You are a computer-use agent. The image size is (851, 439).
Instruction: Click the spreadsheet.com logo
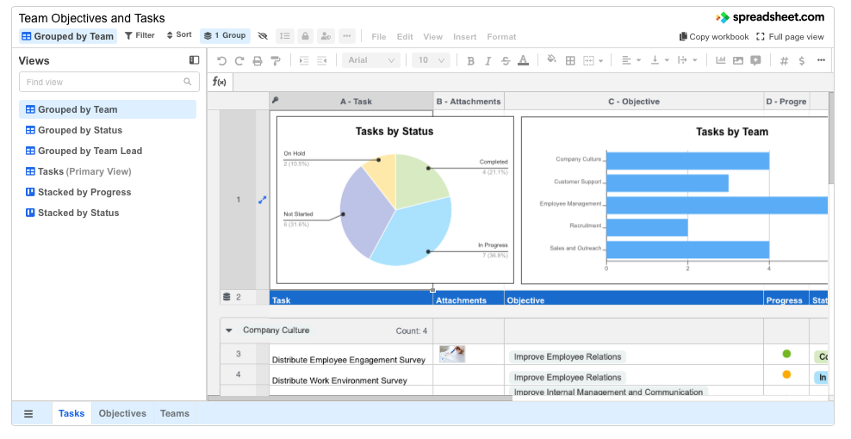point(770,17)
